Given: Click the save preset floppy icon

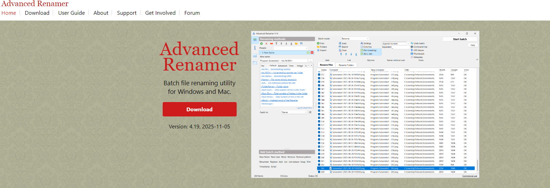Looking at the screenshot, I should pyautogui.click(x=301, y=43).
